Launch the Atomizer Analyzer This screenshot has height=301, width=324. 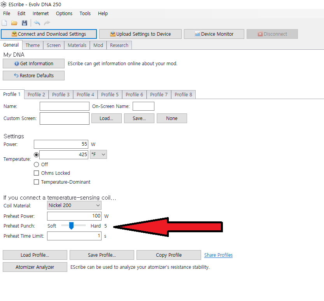[35, 267]
